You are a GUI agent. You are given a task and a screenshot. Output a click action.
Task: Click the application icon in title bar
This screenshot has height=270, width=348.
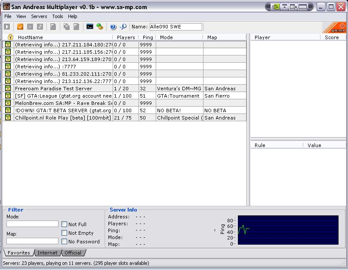pyautogui.click(x=6, y=6)
